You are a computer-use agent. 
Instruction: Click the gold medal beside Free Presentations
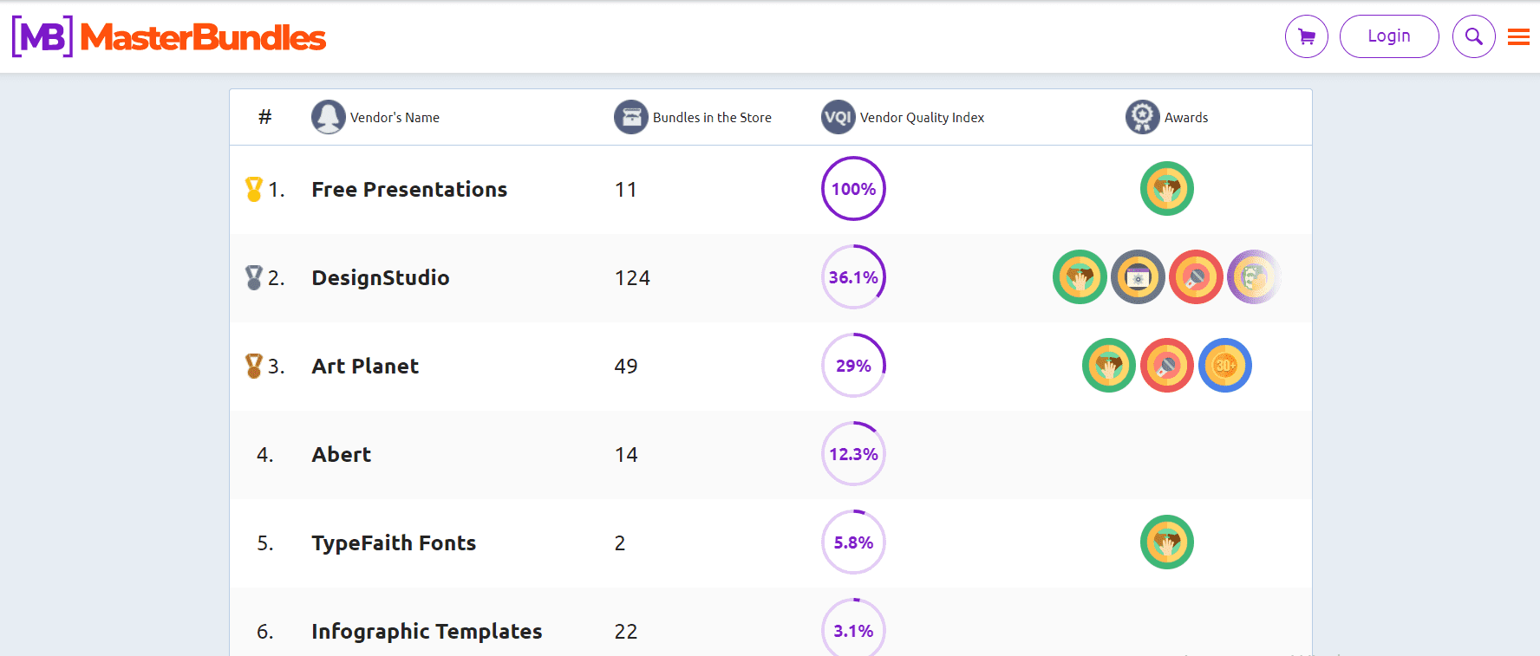[254, 189]
